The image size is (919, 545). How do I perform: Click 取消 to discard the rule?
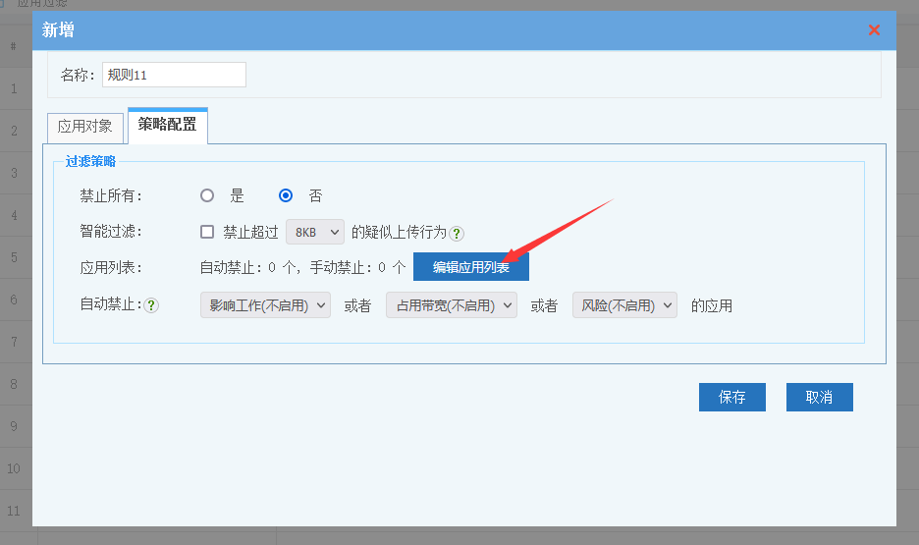tap(819, 397)
